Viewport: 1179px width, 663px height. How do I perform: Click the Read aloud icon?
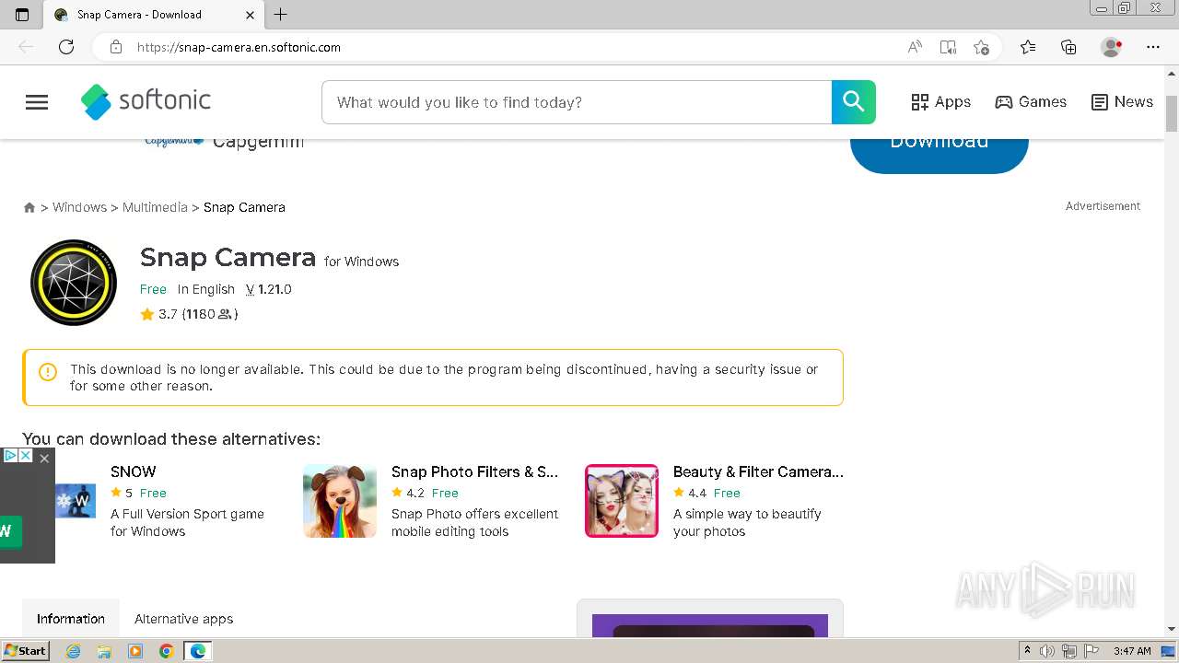(x=915, y=47)
